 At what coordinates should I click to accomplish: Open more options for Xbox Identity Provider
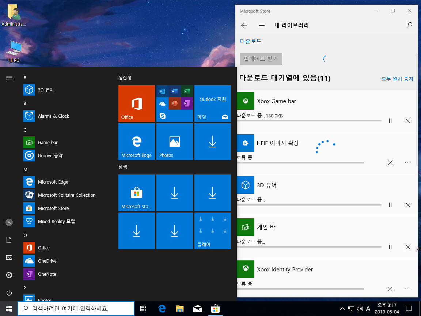[x=407, y=289]
